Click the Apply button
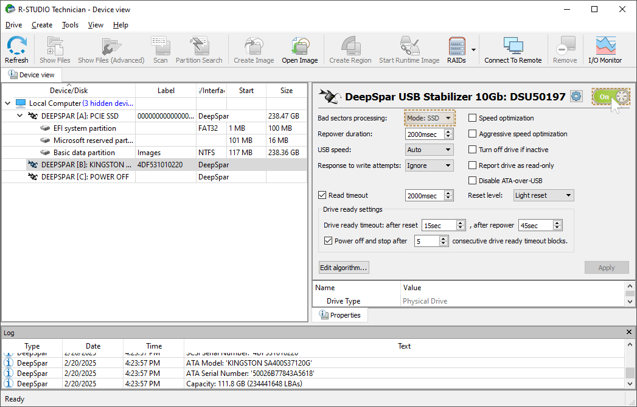This screenshot has height=407, width=637. (x=607, y=267)
